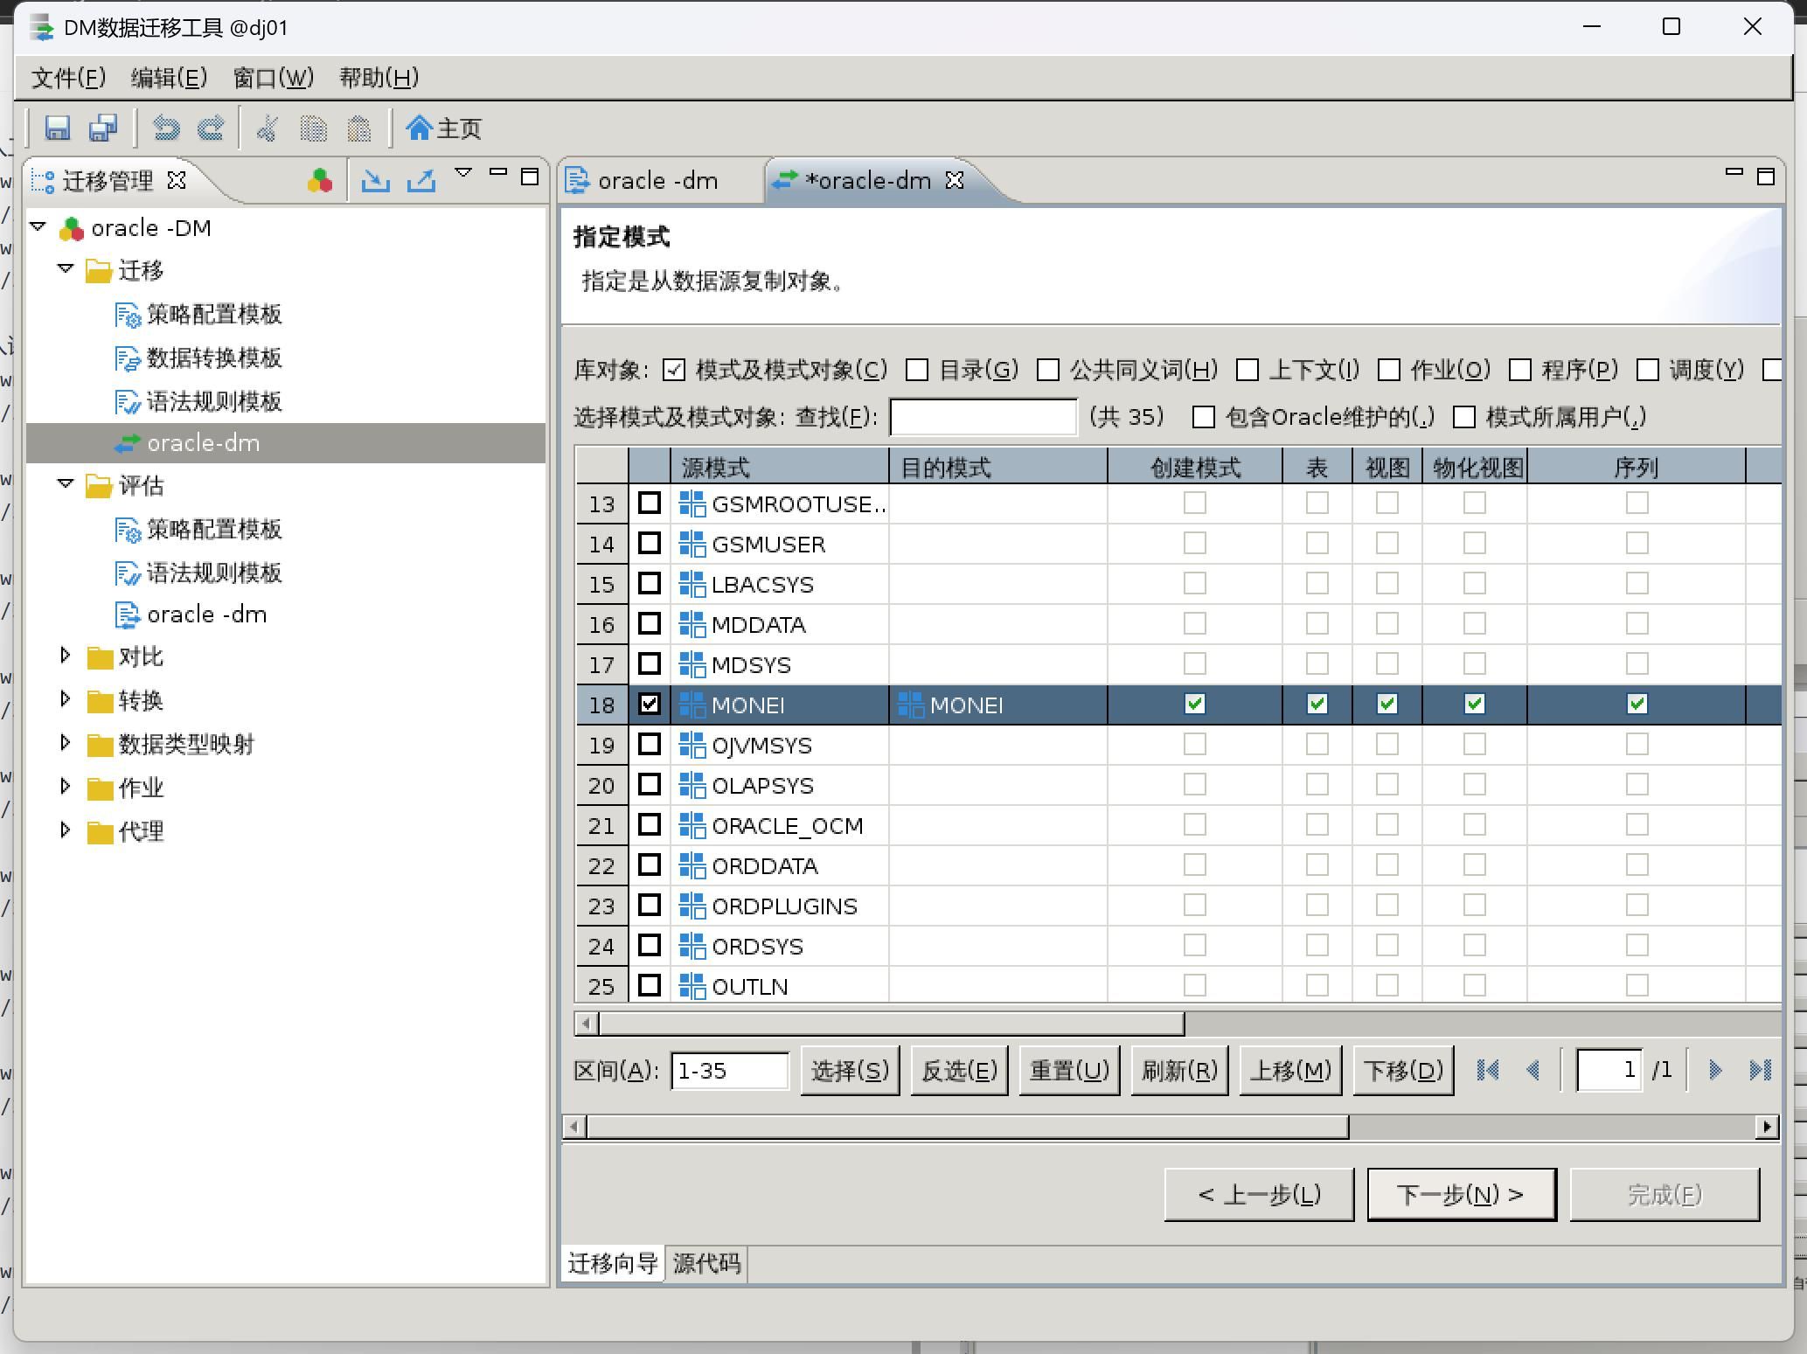Enable the 目录(G) checkbox
Screen dimensions: 1807x1354
917,370
